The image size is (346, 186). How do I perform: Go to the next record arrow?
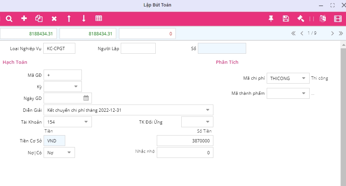[332, 34]
